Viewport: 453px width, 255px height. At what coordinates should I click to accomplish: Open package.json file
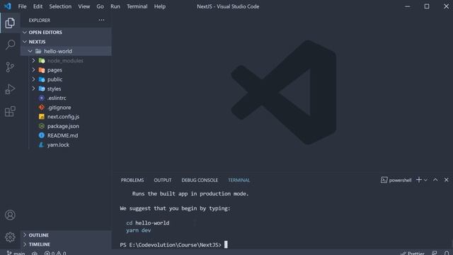tap(66, 126)
